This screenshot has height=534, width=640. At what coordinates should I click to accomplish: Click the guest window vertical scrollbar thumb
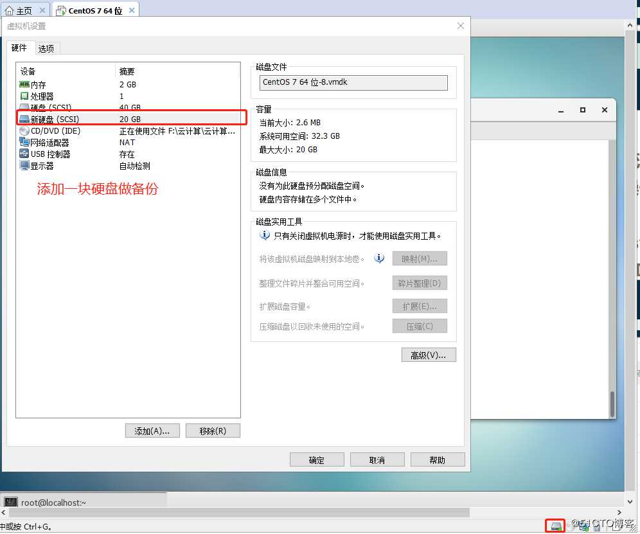tap(612, 404)
